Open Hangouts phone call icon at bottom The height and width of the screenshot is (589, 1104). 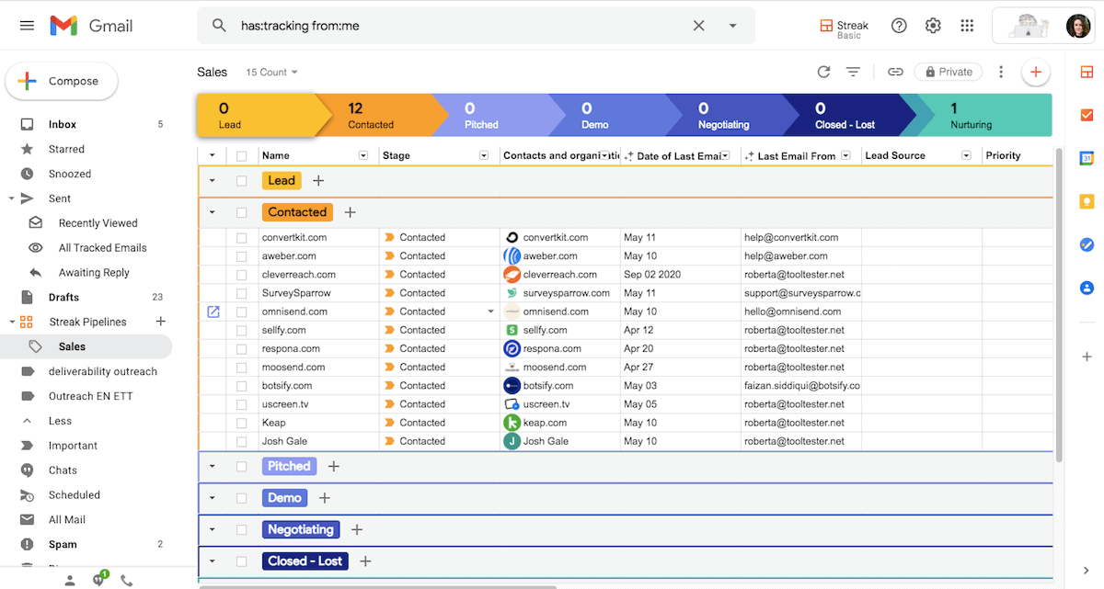tap(127, 581)
